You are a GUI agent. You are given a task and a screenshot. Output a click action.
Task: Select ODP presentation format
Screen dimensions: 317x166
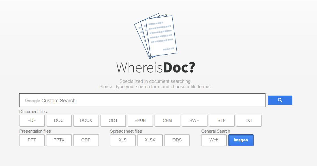[86, 140]
